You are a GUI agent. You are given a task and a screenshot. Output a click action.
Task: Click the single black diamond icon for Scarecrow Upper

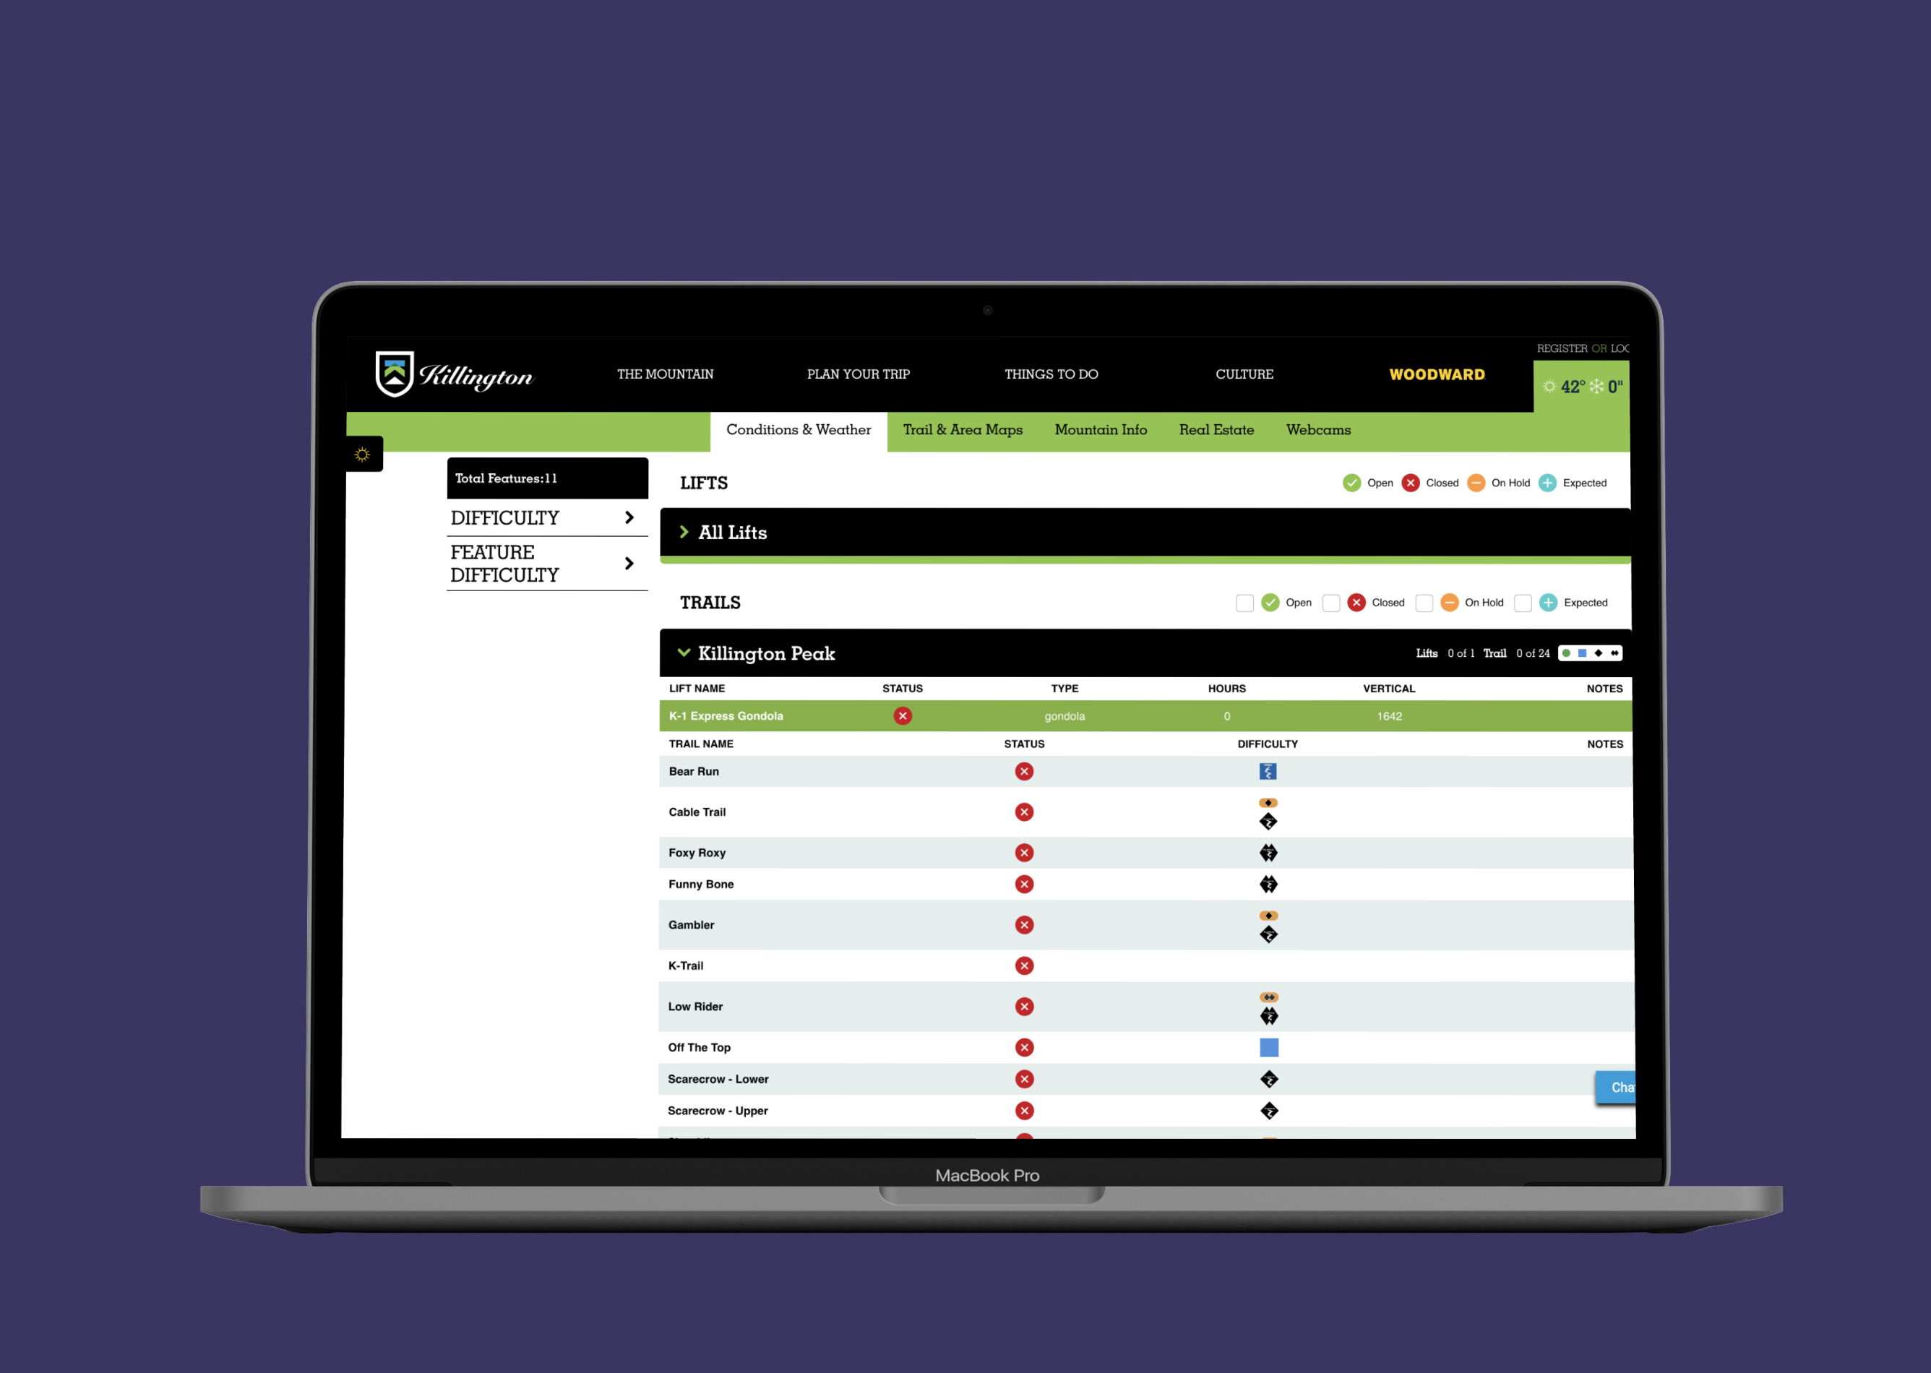click(1265, 1111)
